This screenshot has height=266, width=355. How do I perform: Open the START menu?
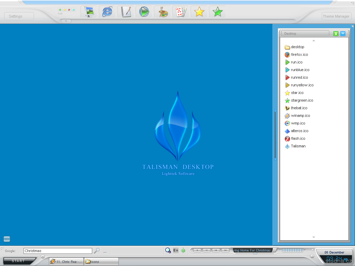click(x=18, y=261)
